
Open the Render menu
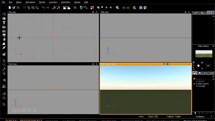pyautogui.click(x=42, y=2)
